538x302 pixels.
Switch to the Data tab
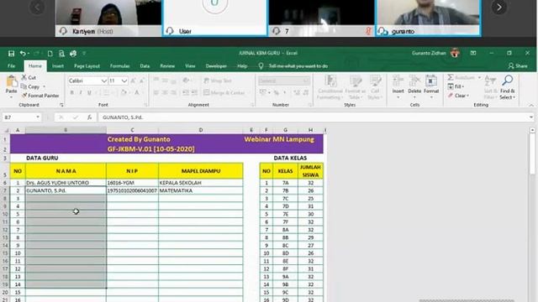(x=145, y=65)
